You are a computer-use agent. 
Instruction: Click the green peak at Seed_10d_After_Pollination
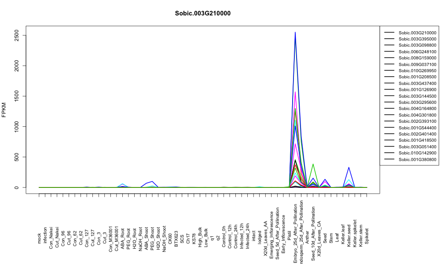point(313,164)
